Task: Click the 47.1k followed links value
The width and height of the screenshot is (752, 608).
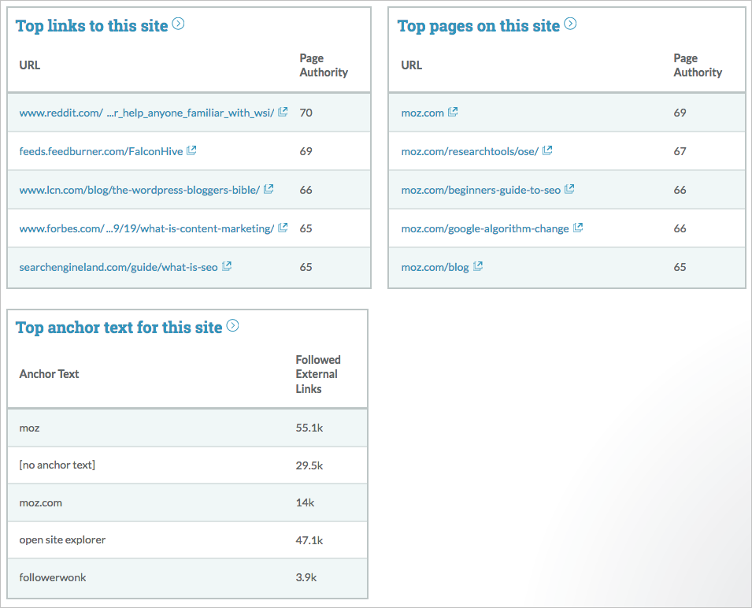Action: (309, 540)
